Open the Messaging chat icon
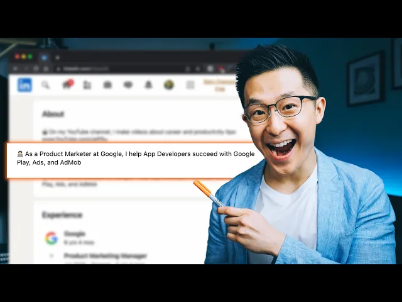 point(128,85)
